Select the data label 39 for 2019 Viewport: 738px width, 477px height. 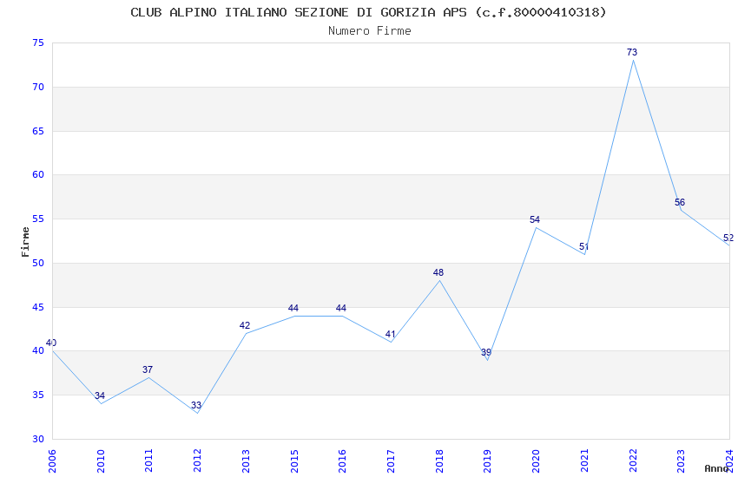coord(486,352)
